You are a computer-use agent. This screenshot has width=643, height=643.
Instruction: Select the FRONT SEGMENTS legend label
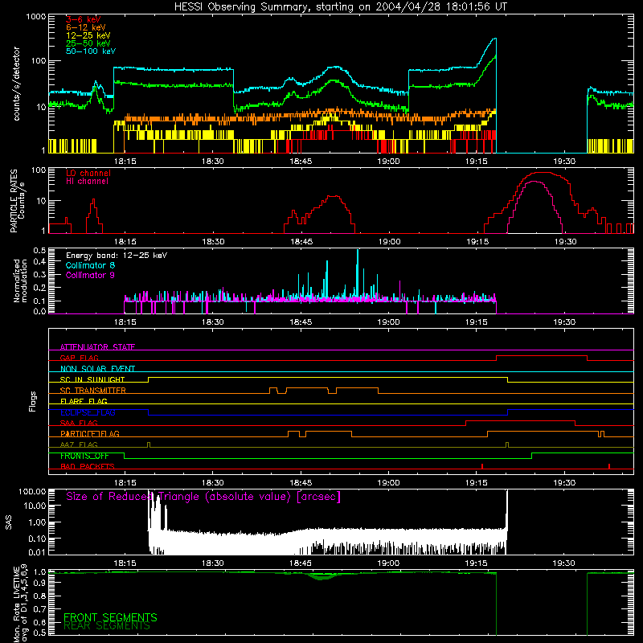[110, 617]
